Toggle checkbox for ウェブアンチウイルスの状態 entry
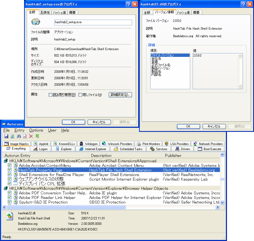Screen dimensions: 254x241 (x=9, y=179)
